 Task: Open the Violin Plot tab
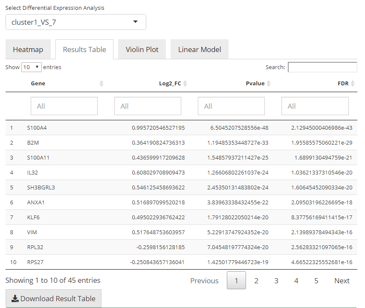(x=142, y=49)
